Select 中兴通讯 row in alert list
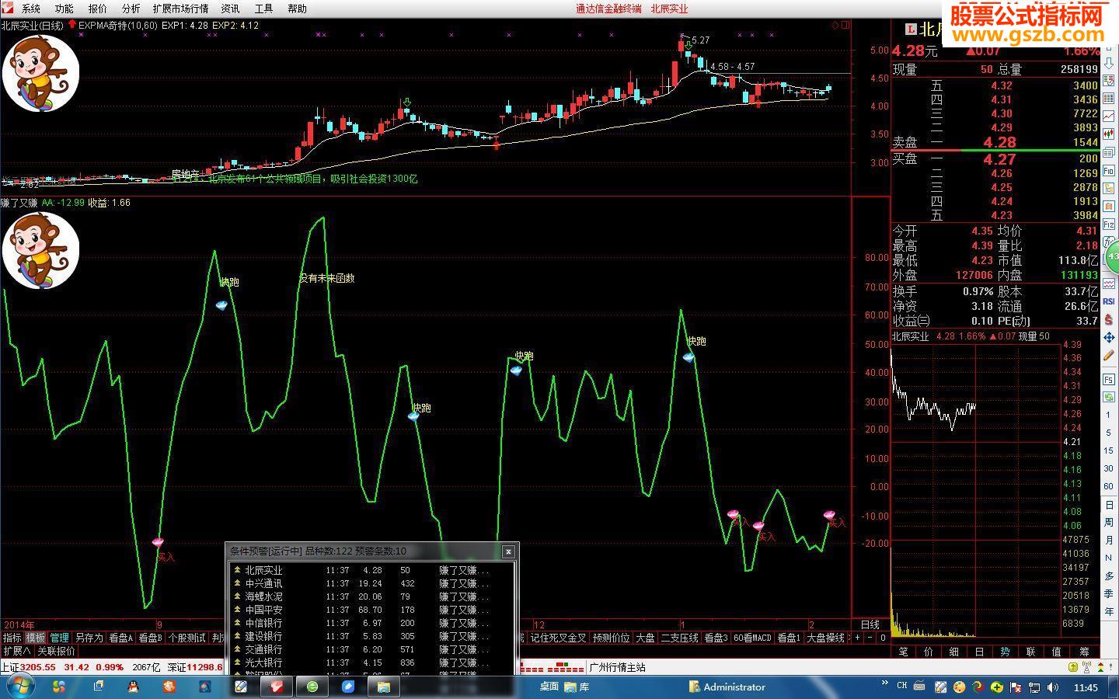This screenshot has height=699, width=1119. point(371,583)
